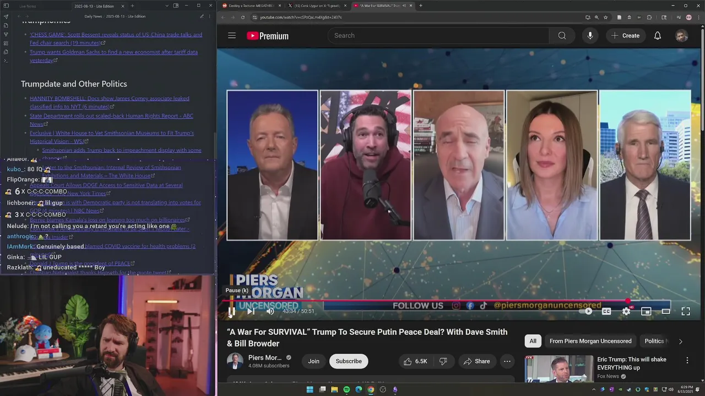Screen dimensions: 705x396
Task: Toggle closed captions on the video
Action: pyautogui.click(x=606, y=311)
